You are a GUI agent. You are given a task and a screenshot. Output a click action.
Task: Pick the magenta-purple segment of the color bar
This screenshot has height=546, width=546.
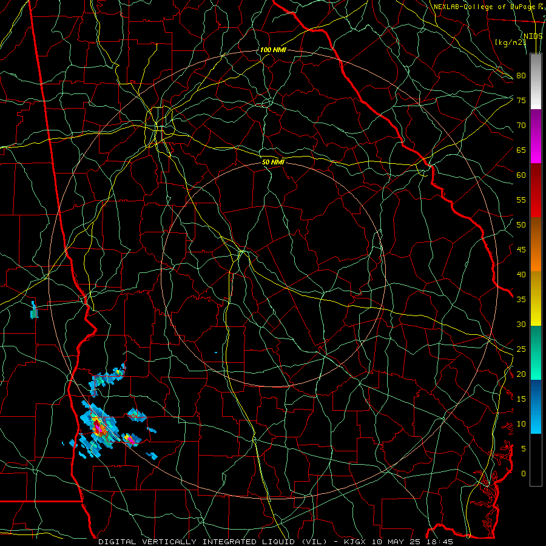536,136
